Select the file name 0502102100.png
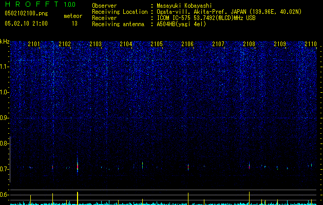 (26, 13)
